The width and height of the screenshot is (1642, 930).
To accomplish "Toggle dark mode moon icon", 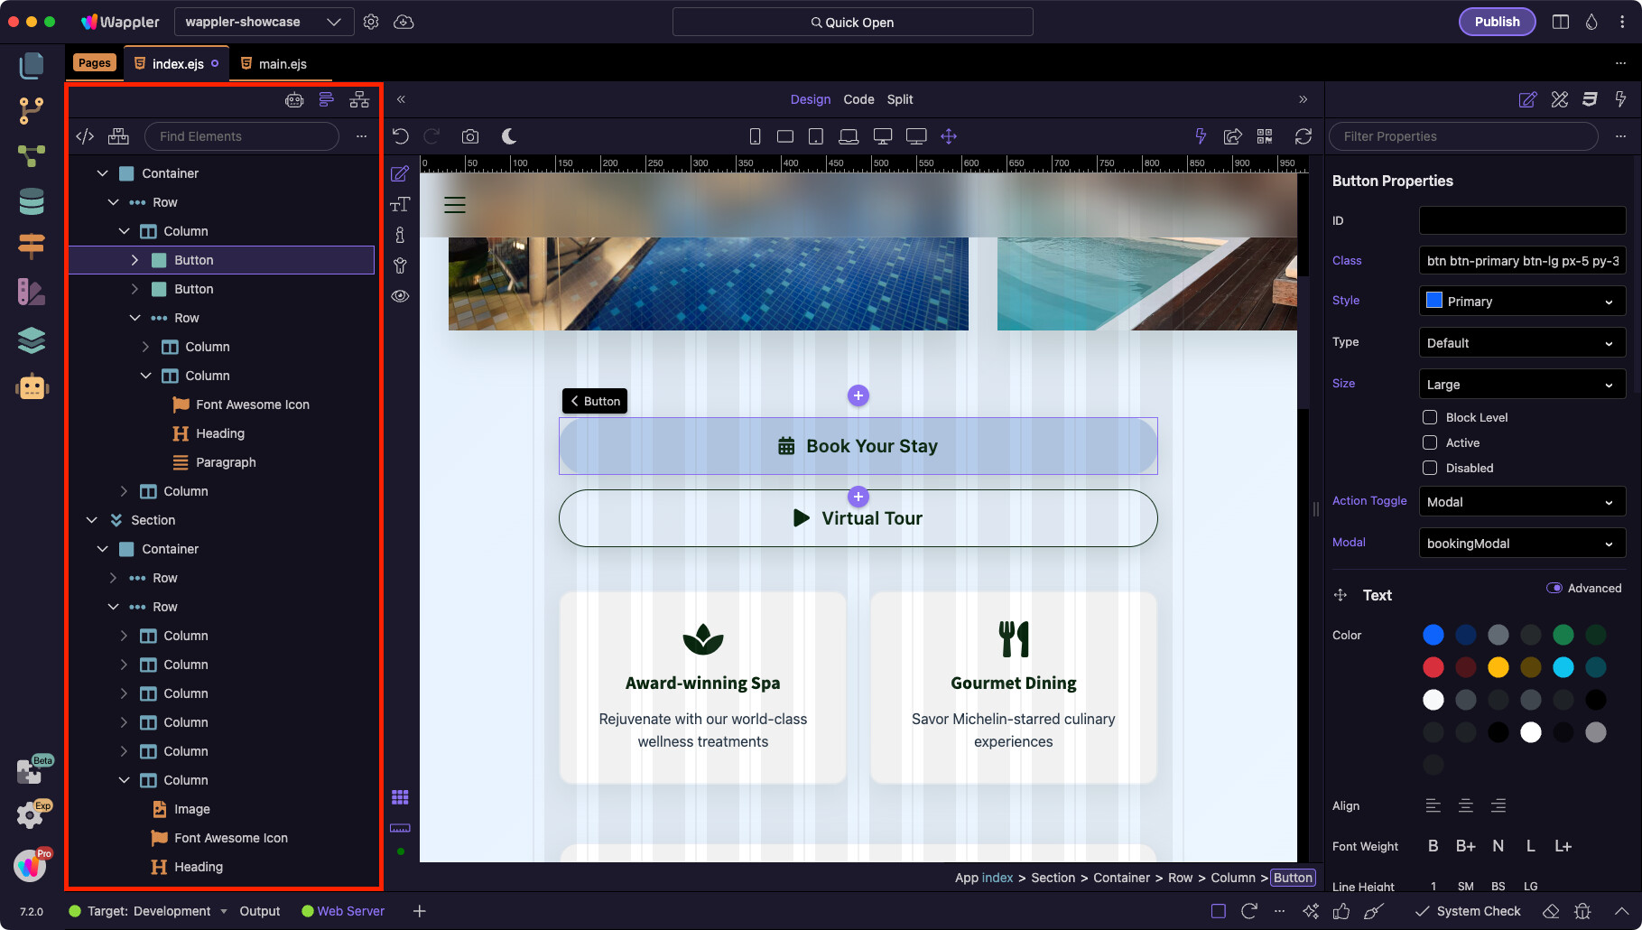I will tap(509, 136).
